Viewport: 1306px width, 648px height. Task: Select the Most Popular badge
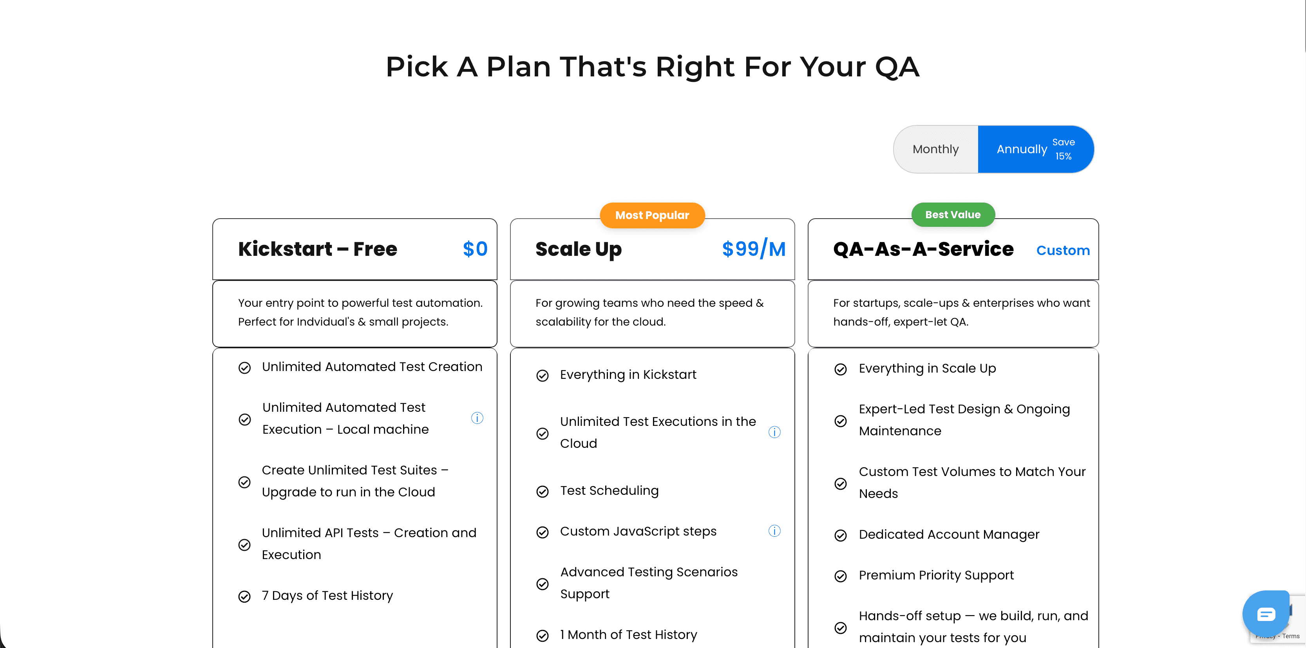(x=652, y=215)
